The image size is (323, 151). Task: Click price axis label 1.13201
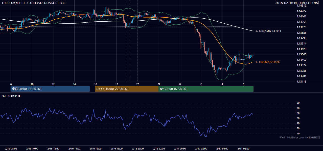point(302,76)
